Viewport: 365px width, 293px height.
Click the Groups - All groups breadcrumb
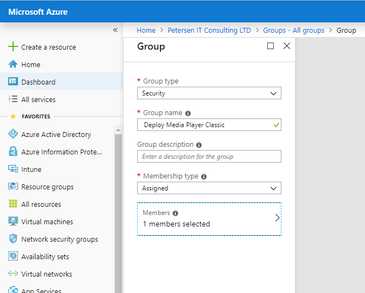point(293,31)
